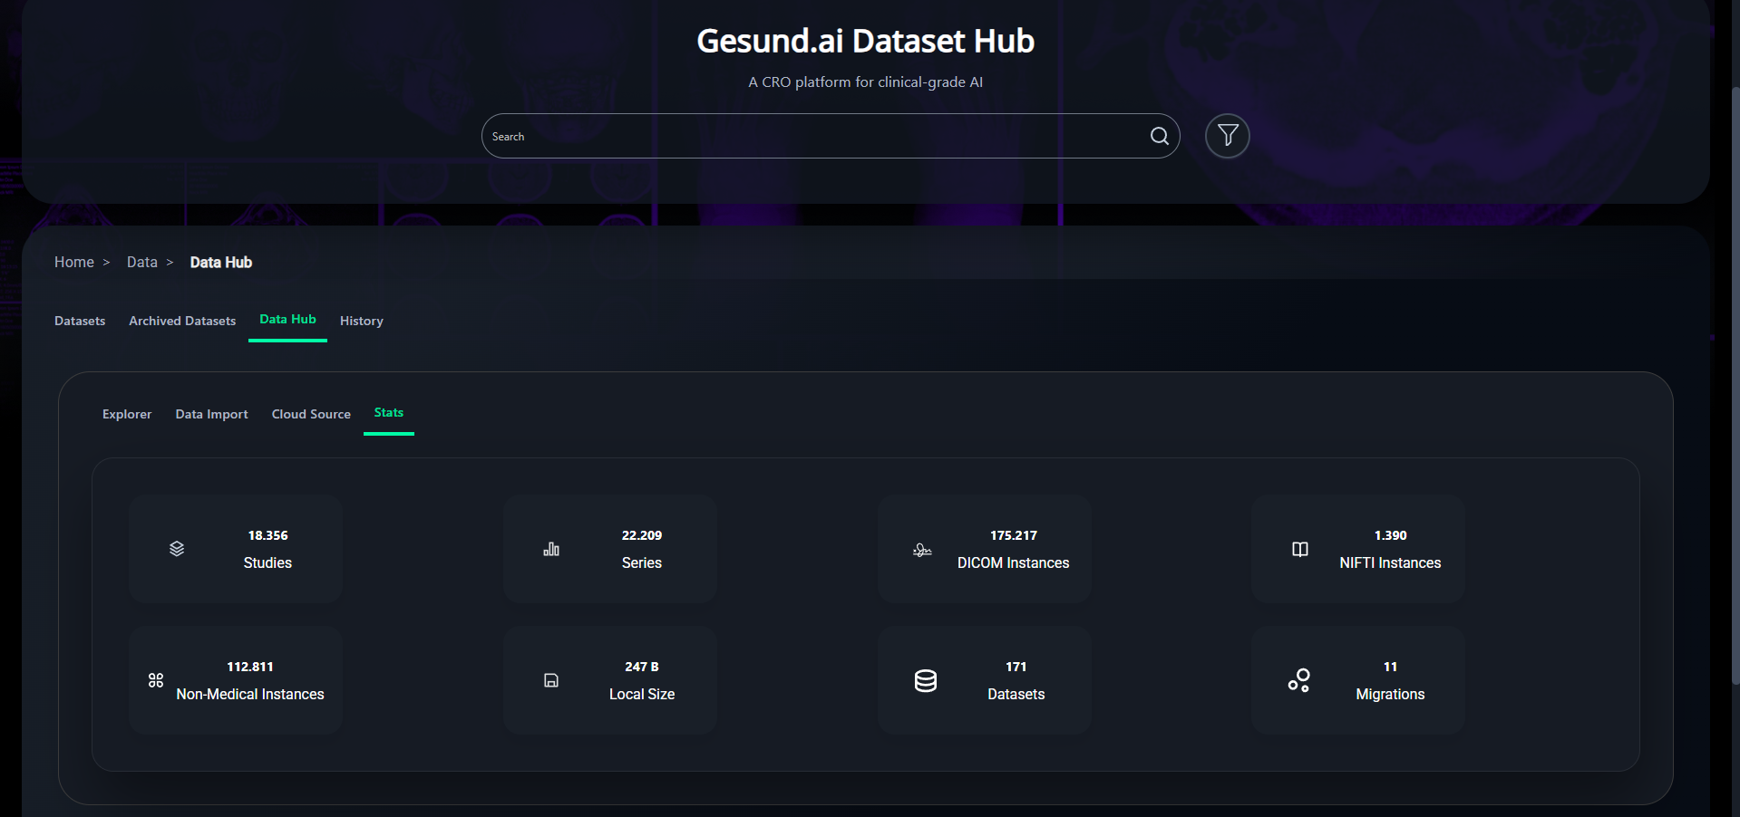Click the magnifier search icon
This screenshot has width=1740, height=817.
coord(1159,136)
